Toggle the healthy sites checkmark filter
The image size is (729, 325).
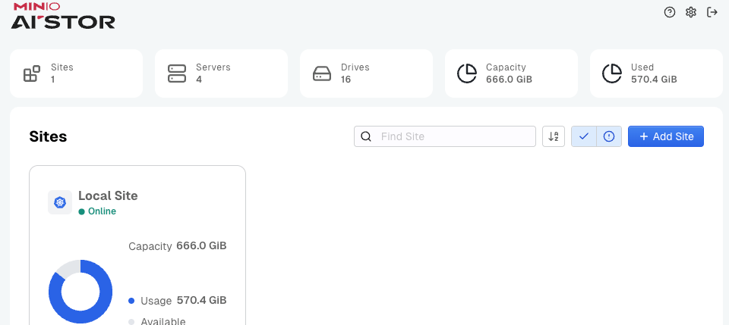[x=584, y=136]
